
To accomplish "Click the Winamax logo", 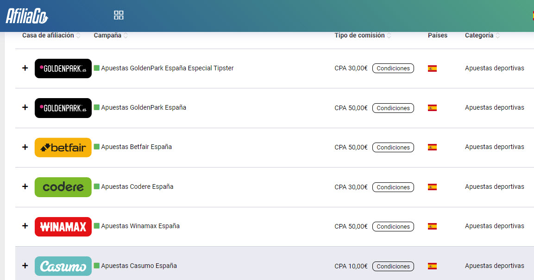I will point(63,227).
